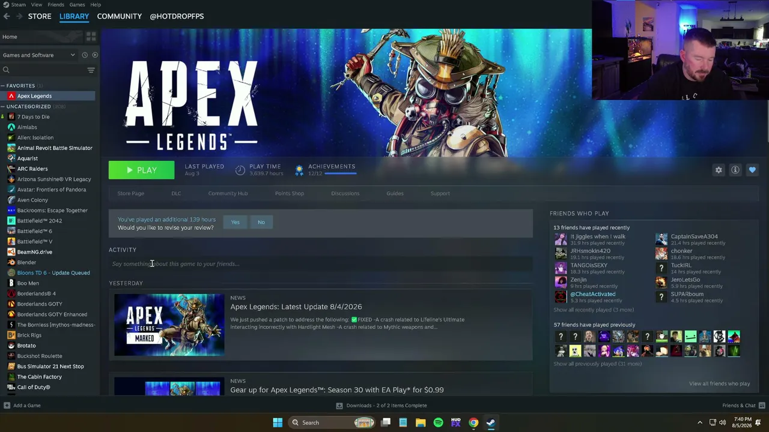Click Windows taskbar Search box
The image size is (769, 432).
331,422
